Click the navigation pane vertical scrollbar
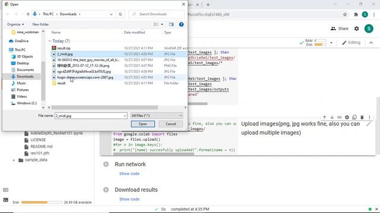This screenshot has width=380, height=213. coord(43,81)
